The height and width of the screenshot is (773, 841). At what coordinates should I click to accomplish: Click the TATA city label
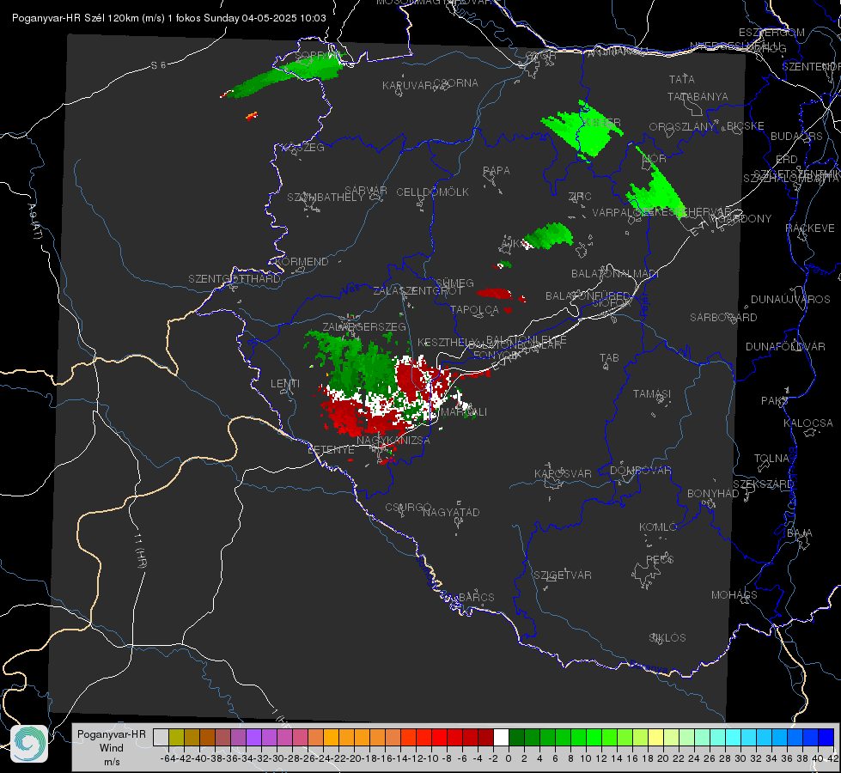(x=682, y=79)
